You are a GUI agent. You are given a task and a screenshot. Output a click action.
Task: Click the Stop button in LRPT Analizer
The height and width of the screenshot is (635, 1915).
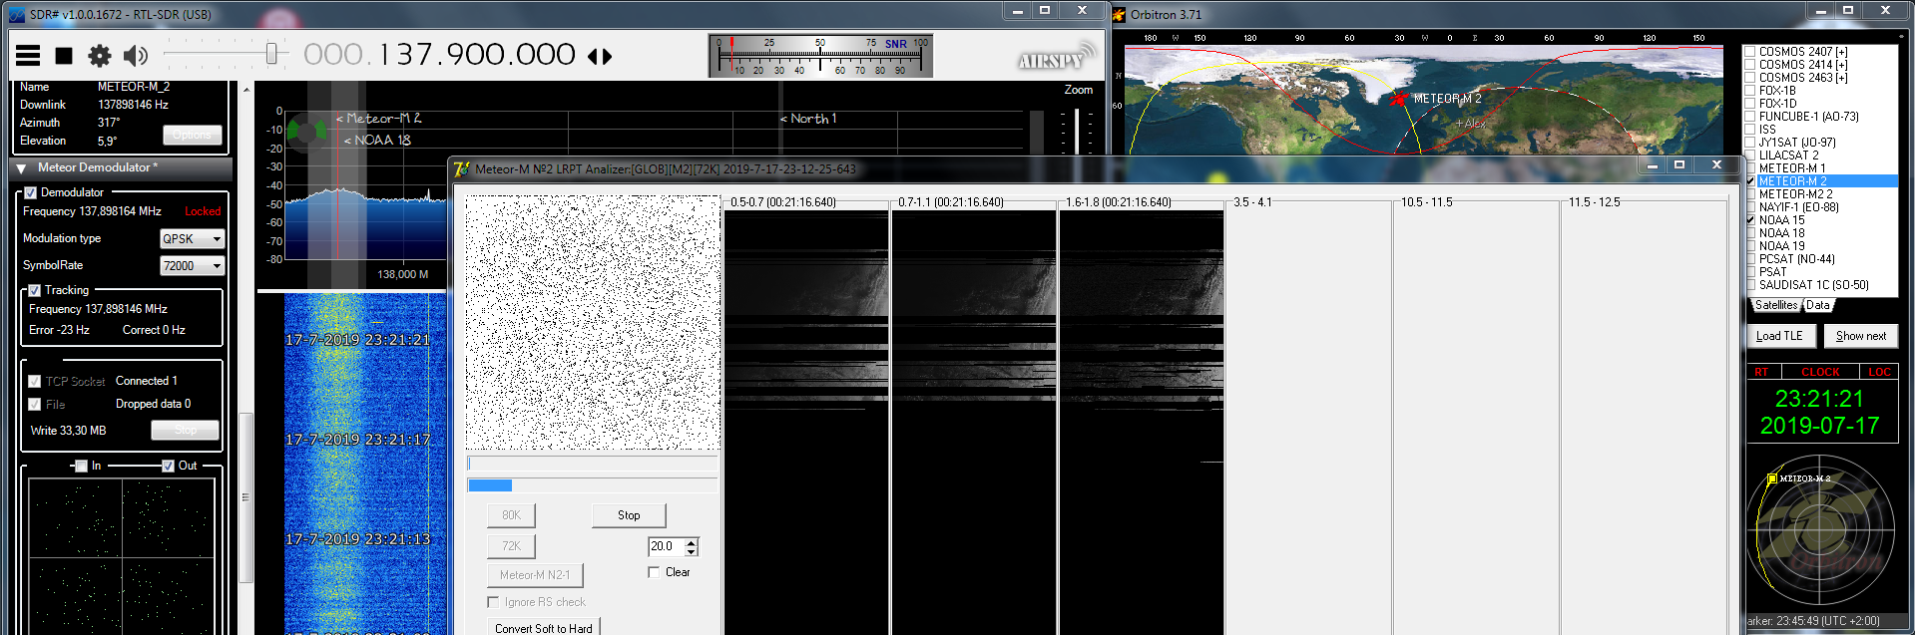[x=629, y=515]
